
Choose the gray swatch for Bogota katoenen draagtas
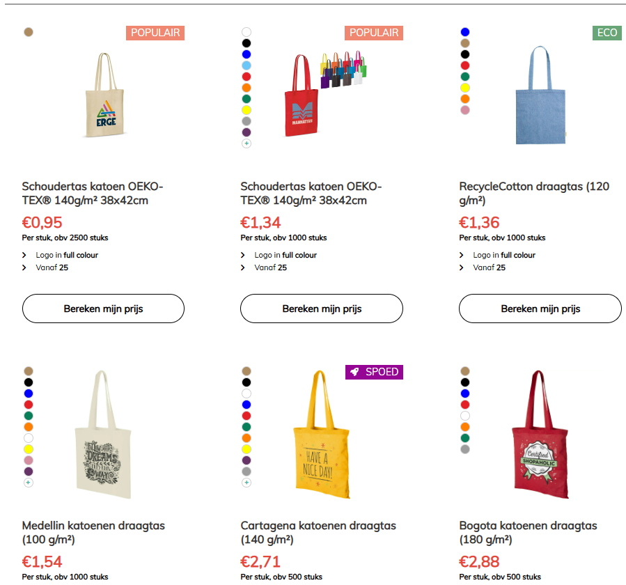[465, 449]
